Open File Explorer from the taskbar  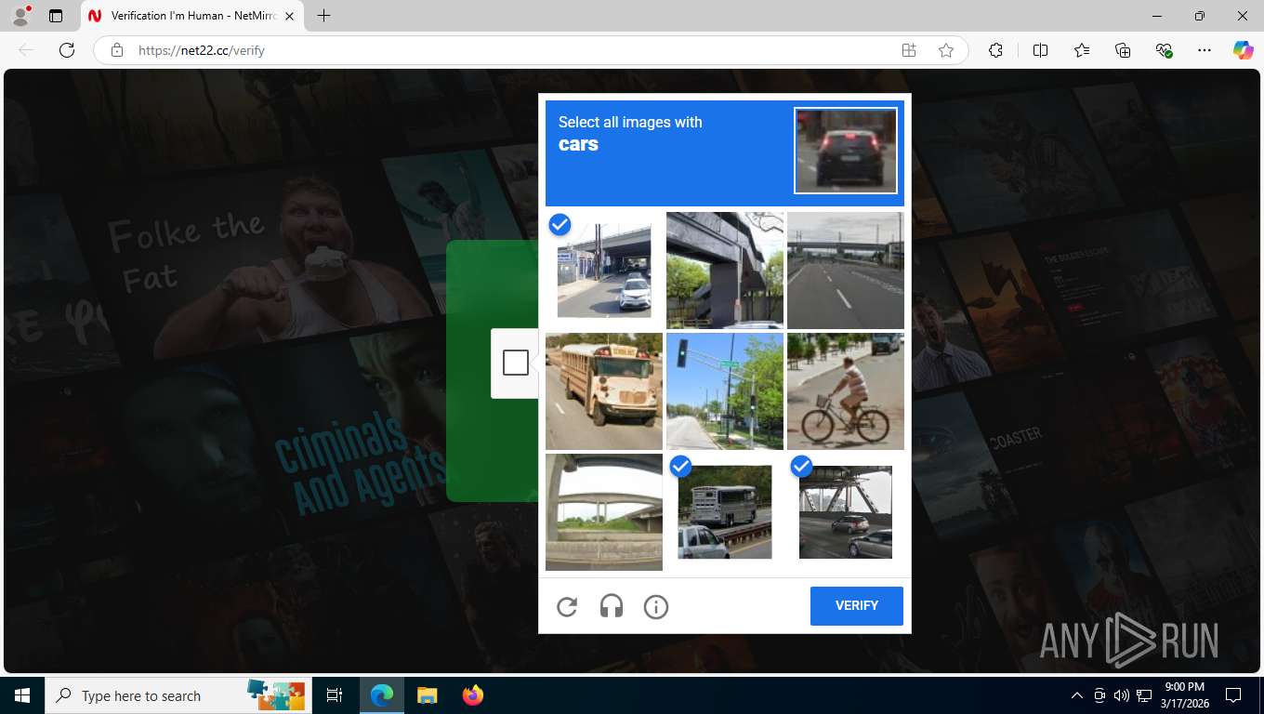click(x=427, y=695)
